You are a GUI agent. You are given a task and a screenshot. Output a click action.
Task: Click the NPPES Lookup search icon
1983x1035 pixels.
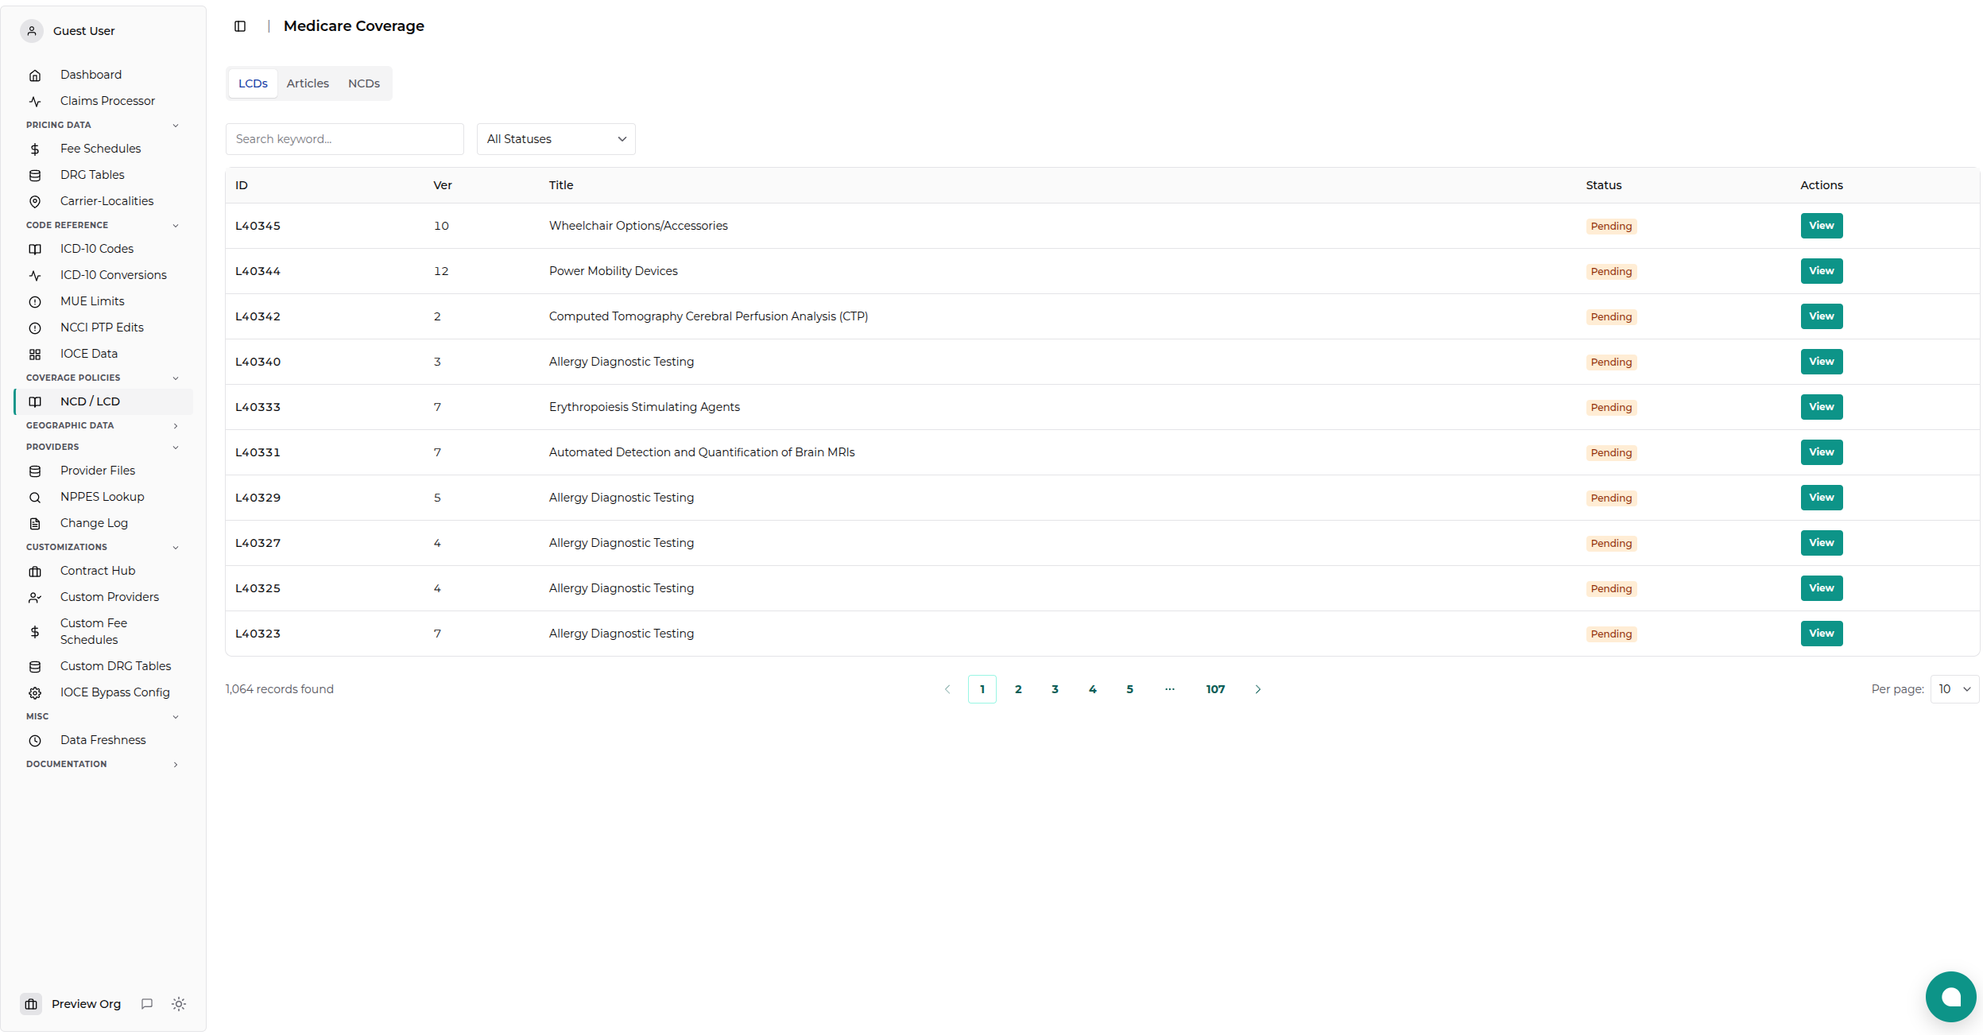pos(35,498)
